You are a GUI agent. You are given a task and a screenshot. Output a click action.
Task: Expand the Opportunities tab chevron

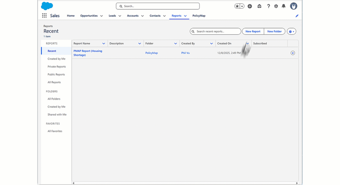pos(101,16)
